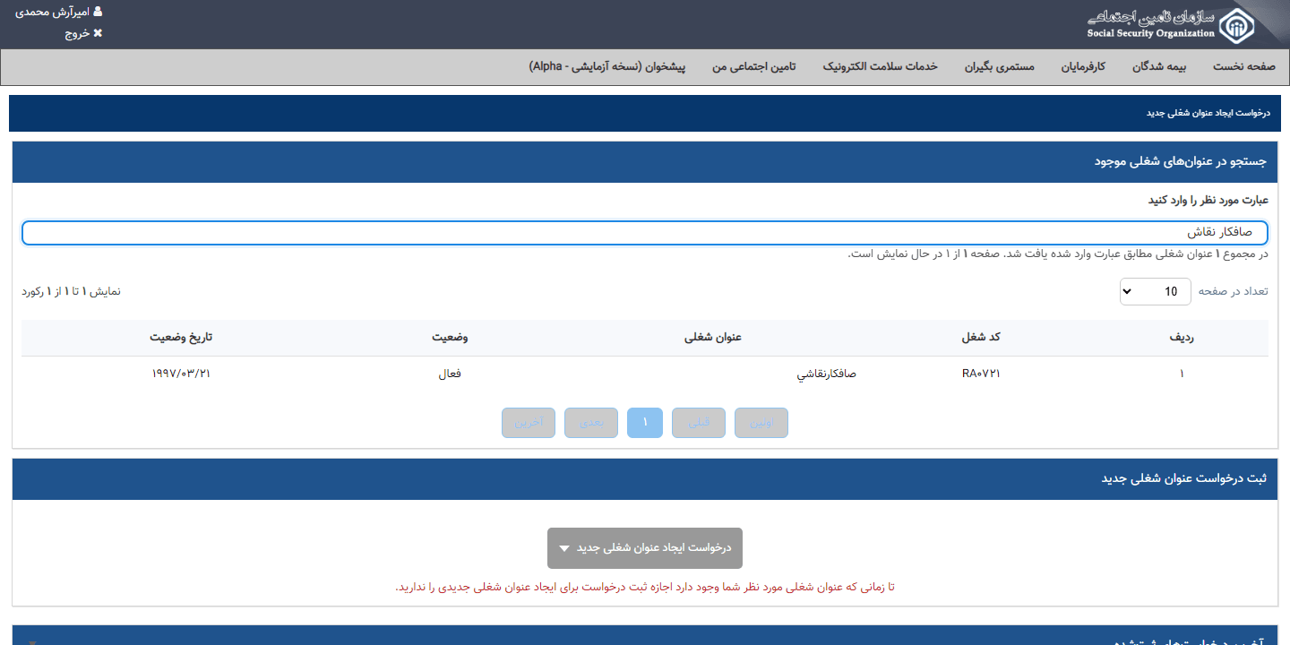The width and height of the screenshot is (1290, 645).
Task: Open the پیشخوان (نسخه آزمایشی - Alpha) menu
Action: pos(607,67)
